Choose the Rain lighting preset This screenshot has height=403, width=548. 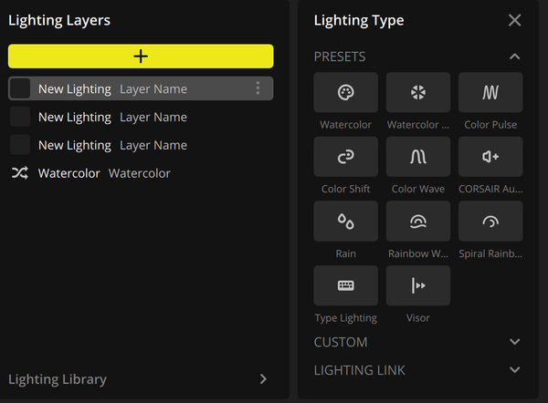click(x=345, y=222)
